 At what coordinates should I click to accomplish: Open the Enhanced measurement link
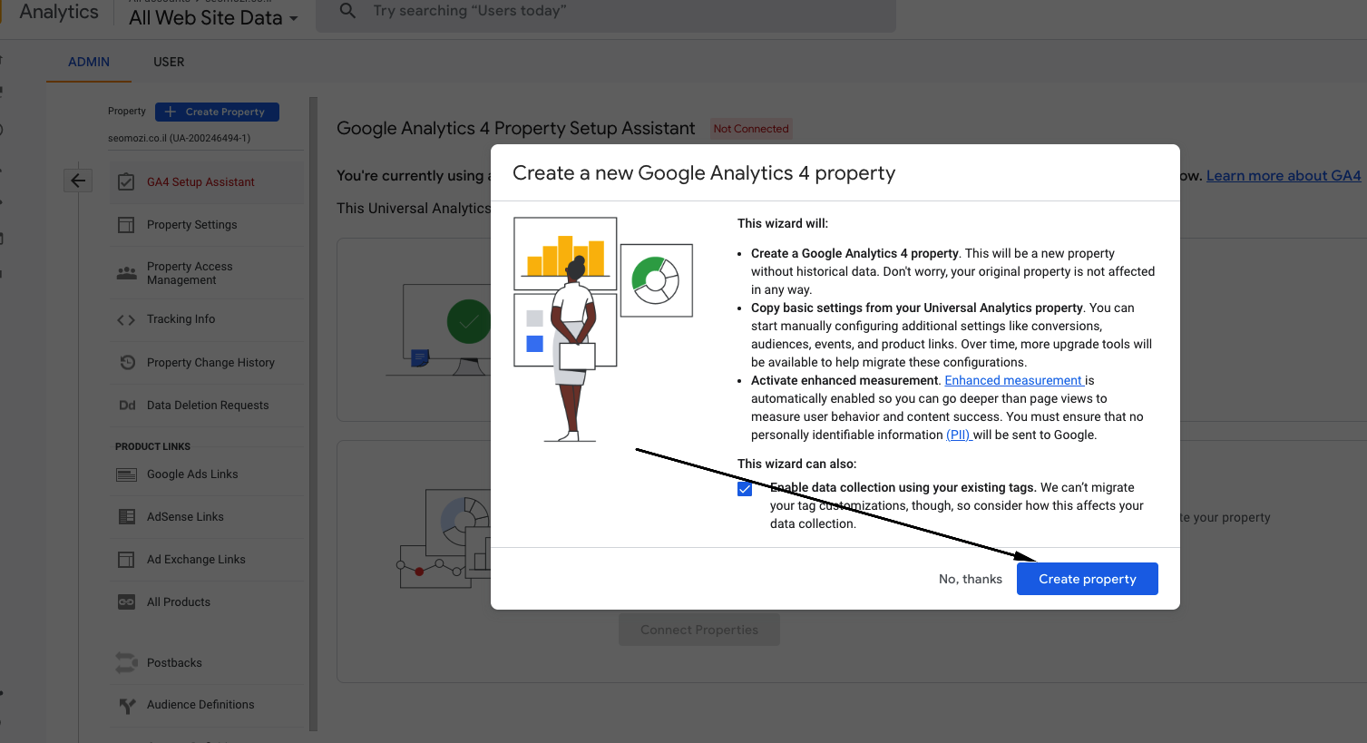[x=1014, y=380]
